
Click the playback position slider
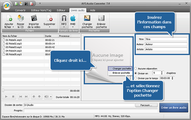coord(36,90)
